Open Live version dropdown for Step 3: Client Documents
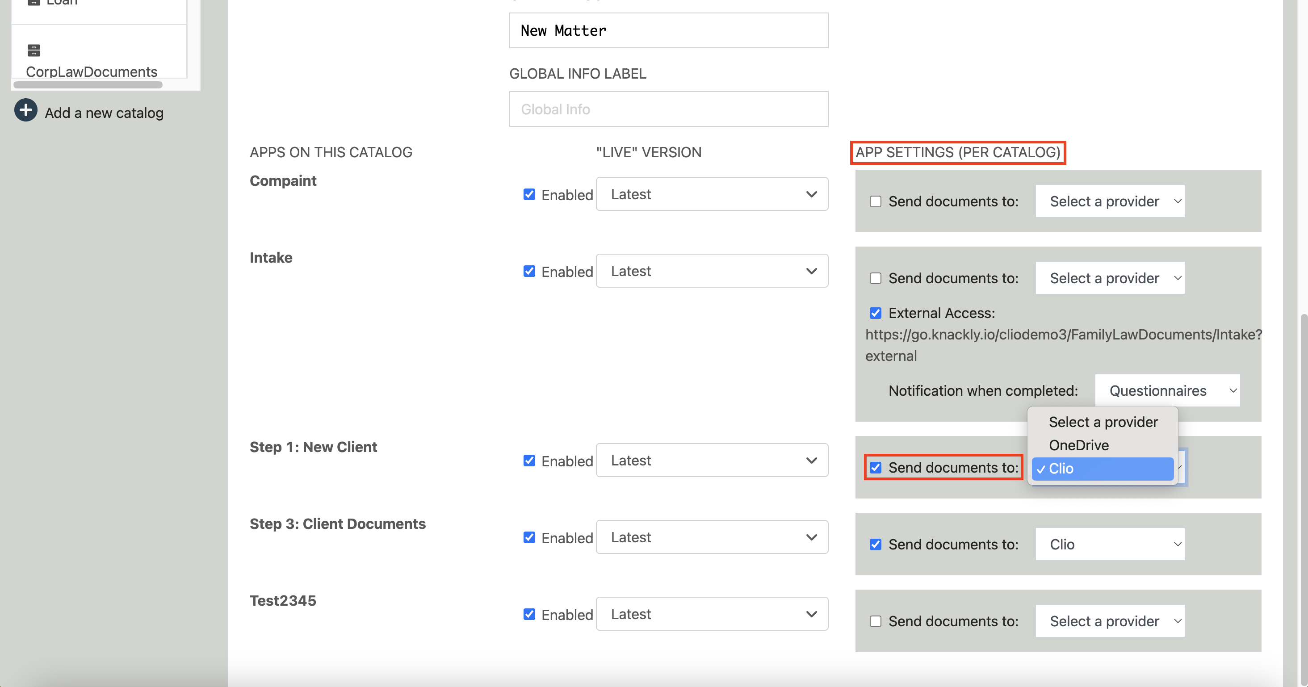This screenshot has height=687, width=1308. pos(712,537)
